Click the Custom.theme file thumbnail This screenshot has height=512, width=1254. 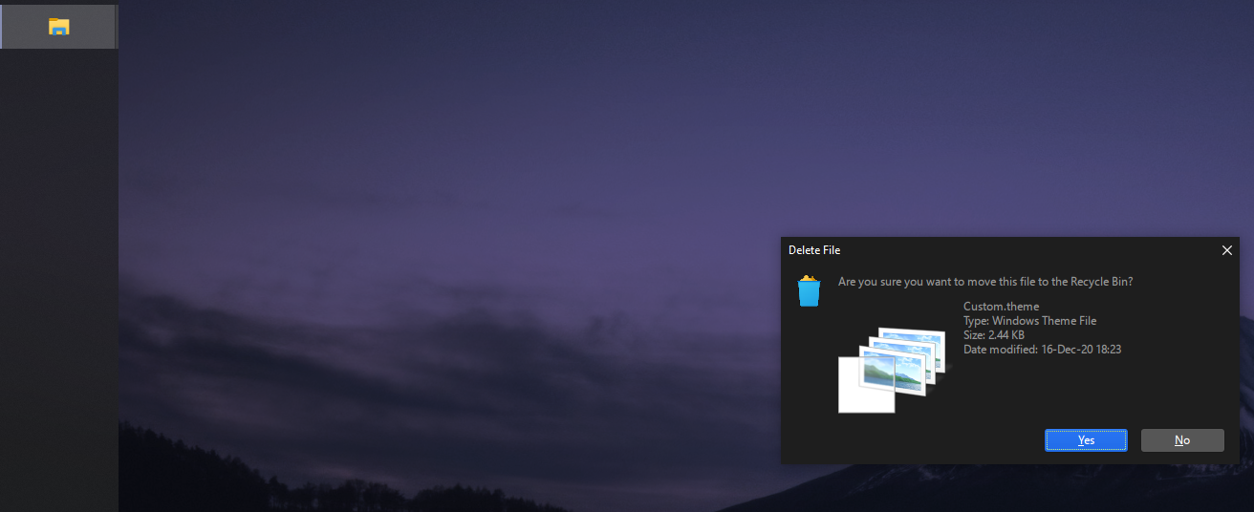pyautogui.click(x=892, y=370)
